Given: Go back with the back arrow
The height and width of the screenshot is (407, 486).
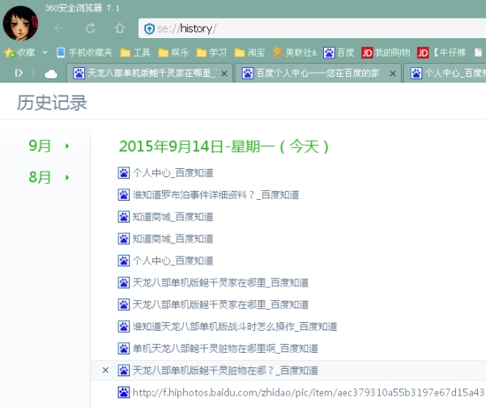Looking at the screenshot, I should [x=59, y=28].
